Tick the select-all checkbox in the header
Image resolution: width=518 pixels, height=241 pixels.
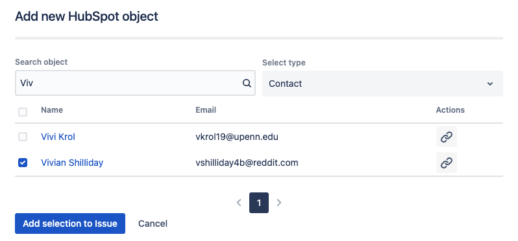(23, 112)
